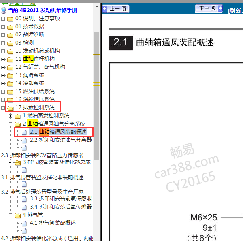The height and width of the screenshot is (241, 243).
Task: Expand the 1 燃油蒸发控制系统 subfolder
Action: click(x=10, y=116)
